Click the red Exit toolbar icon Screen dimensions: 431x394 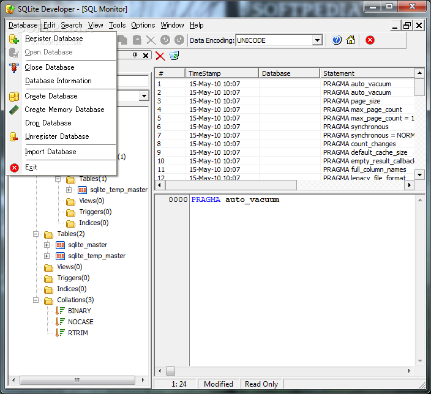click(x=370, y=40)
